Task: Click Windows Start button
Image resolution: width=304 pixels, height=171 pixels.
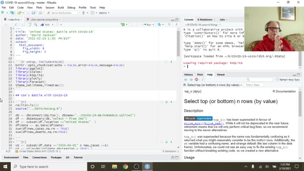Action: coord(5,166)
